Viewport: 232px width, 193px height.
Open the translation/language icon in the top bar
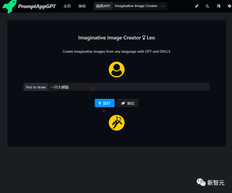click(218, 6)
